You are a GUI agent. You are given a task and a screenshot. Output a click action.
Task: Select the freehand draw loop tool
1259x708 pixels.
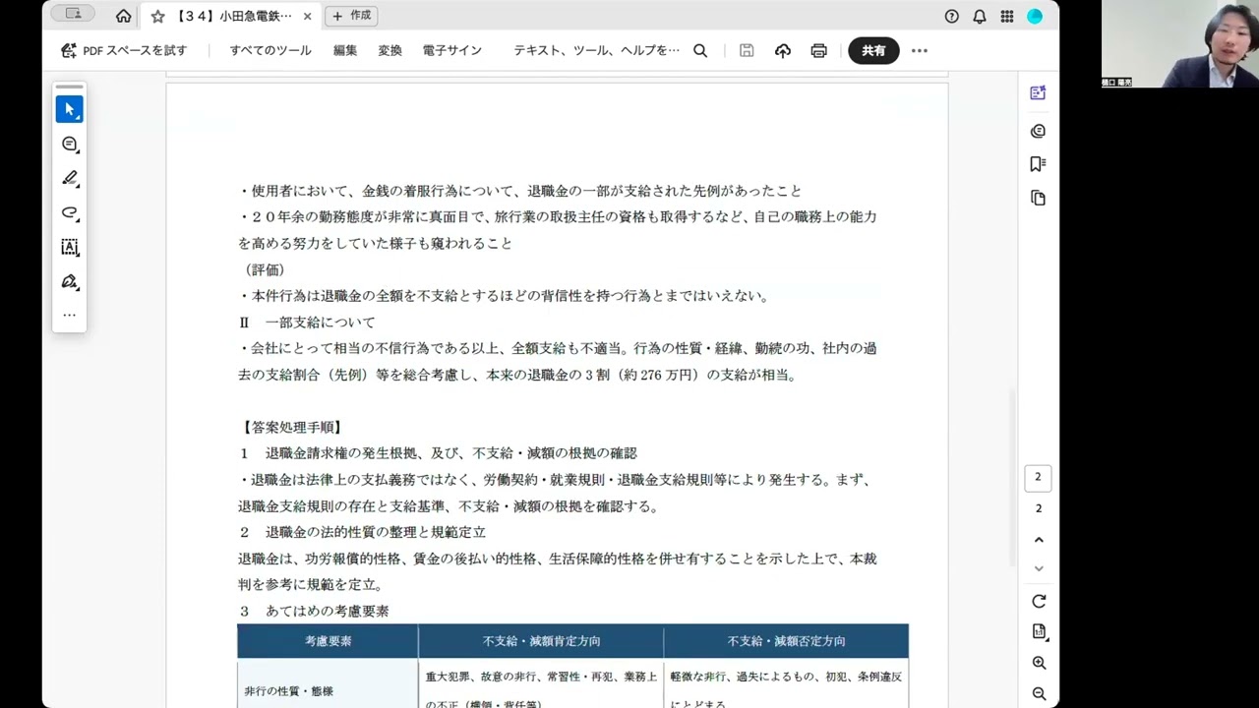[69, 212]
